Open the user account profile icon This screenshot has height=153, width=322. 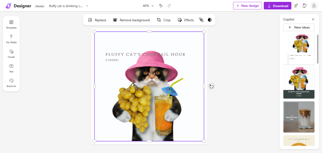pos(314,6)
